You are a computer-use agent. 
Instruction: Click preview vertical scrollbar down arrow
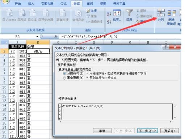175,117
